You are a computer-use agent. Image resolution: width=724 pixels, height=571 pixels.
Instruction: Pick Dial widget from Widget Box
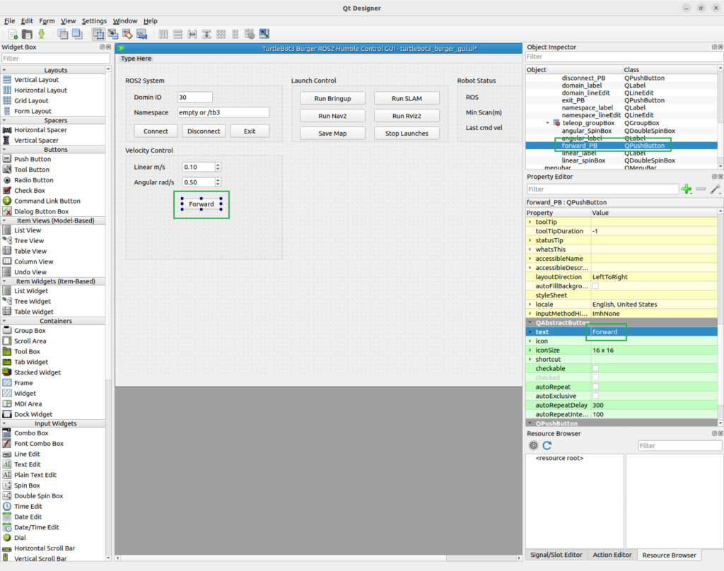click(x=20, y=538)
